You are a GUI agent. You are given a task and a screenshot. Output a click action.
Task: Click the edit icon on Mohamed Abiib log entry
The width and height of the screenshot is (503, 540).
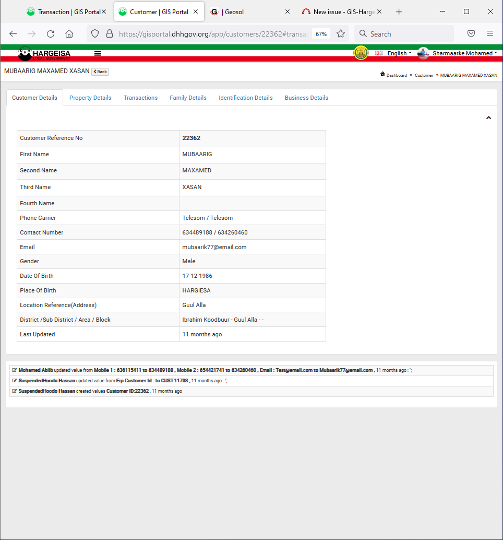[x=15, y=370]
